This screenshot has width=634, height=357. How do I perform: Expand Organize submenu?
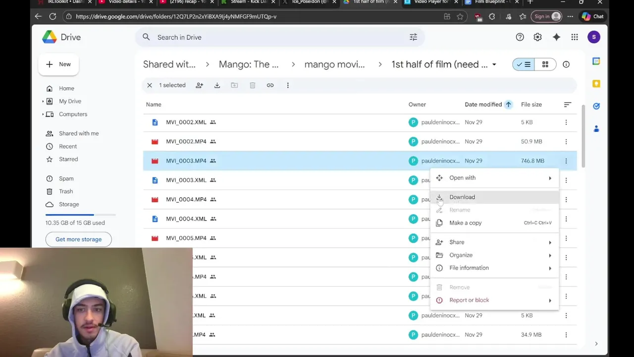tap(550, 255)
